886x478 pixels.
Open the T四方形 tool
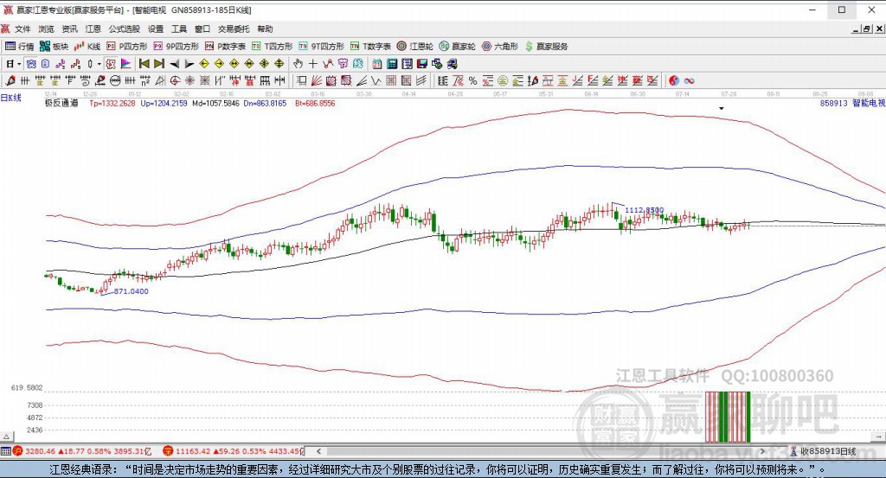click(x=273, y=47)
